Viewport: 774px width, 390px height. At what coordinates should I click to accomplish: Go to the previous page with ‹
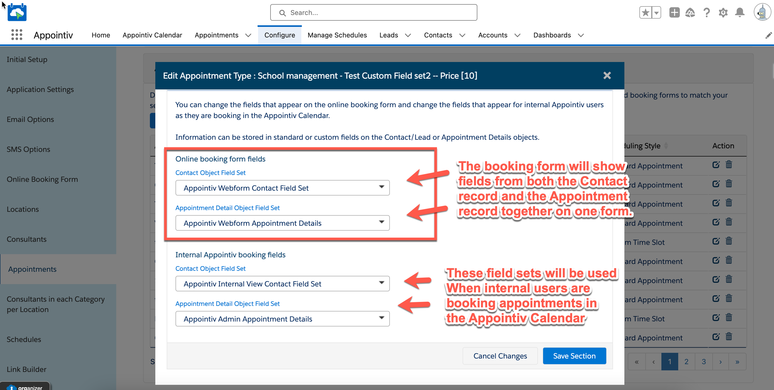pos(653,362)
